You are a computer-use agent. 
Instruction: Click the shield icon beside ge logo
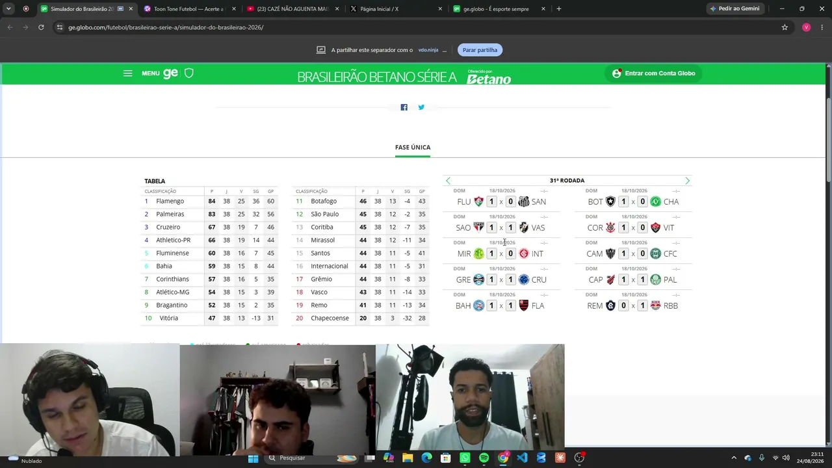coord(189,73)
